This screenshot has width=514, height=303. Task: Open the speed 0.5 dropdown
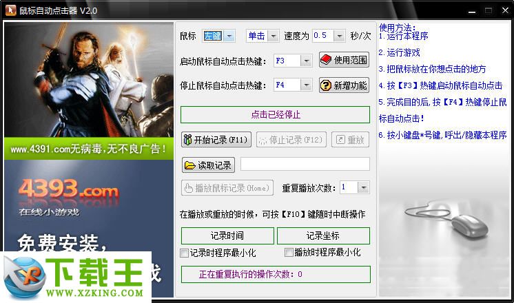click(x=340, y=36)
